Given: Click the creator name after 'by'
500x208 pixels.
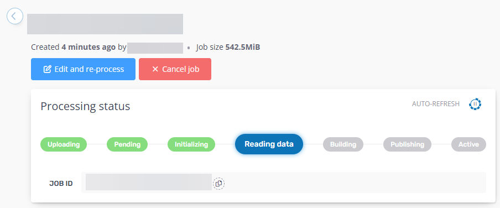Looking at the screenshot, I should pyautogui.click(x=155, y=48).
